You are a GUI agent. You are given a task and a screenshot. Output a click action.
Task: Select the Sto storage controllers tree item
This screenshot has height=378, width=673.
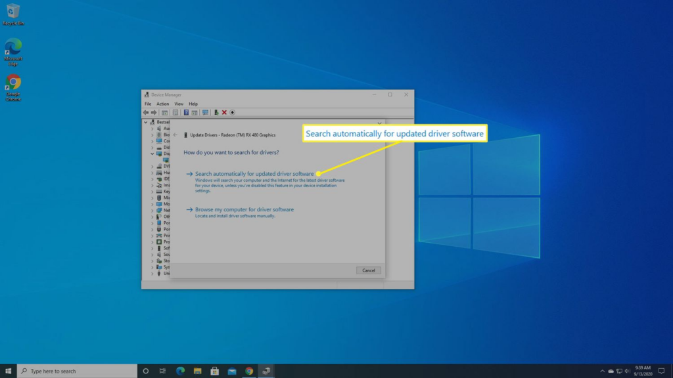coord(163,261)
